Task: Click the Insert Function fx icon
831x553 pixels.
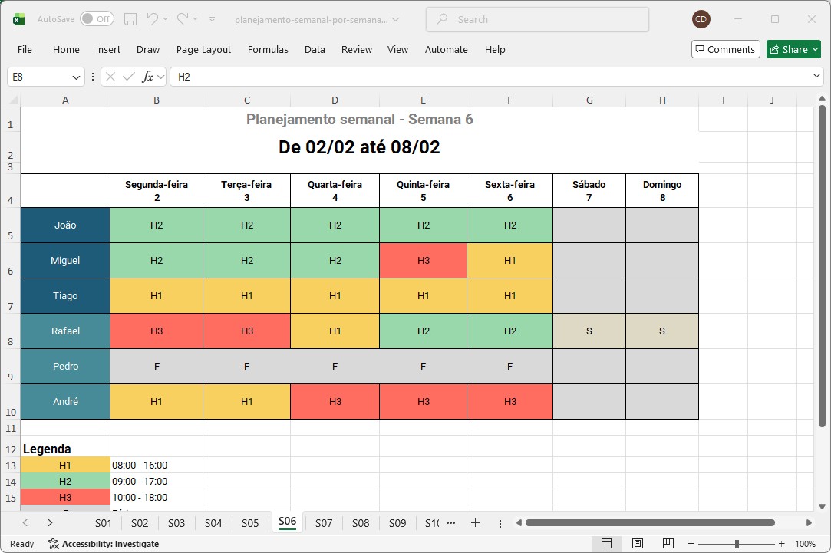Action: click(x=147, y=77)
